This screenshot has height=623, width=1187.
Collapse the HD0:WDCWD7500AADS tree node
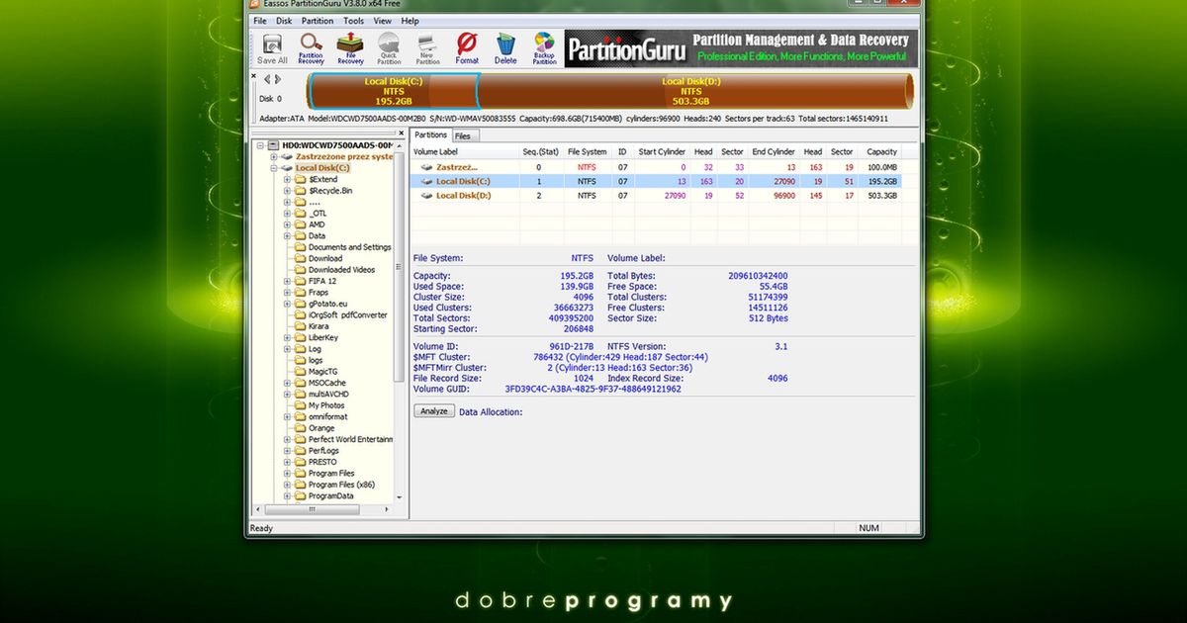pos(261,145)
